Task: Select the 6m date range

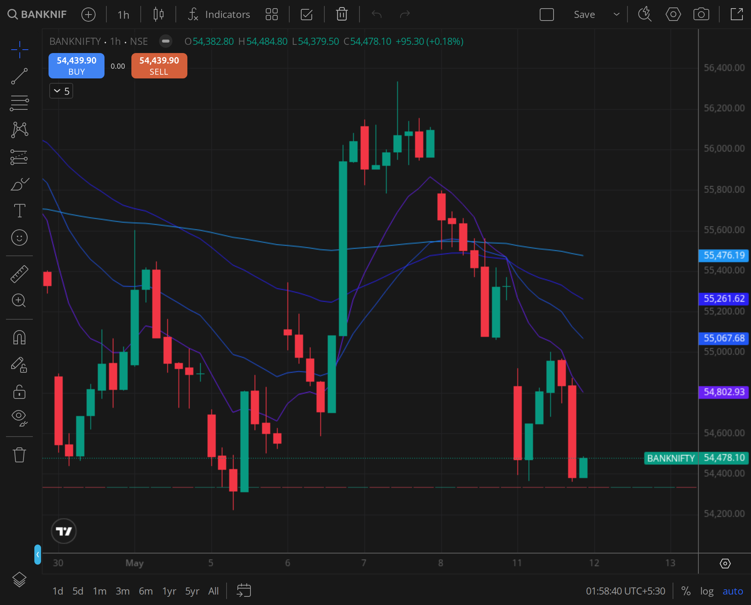Action: [x=146, y=591]
